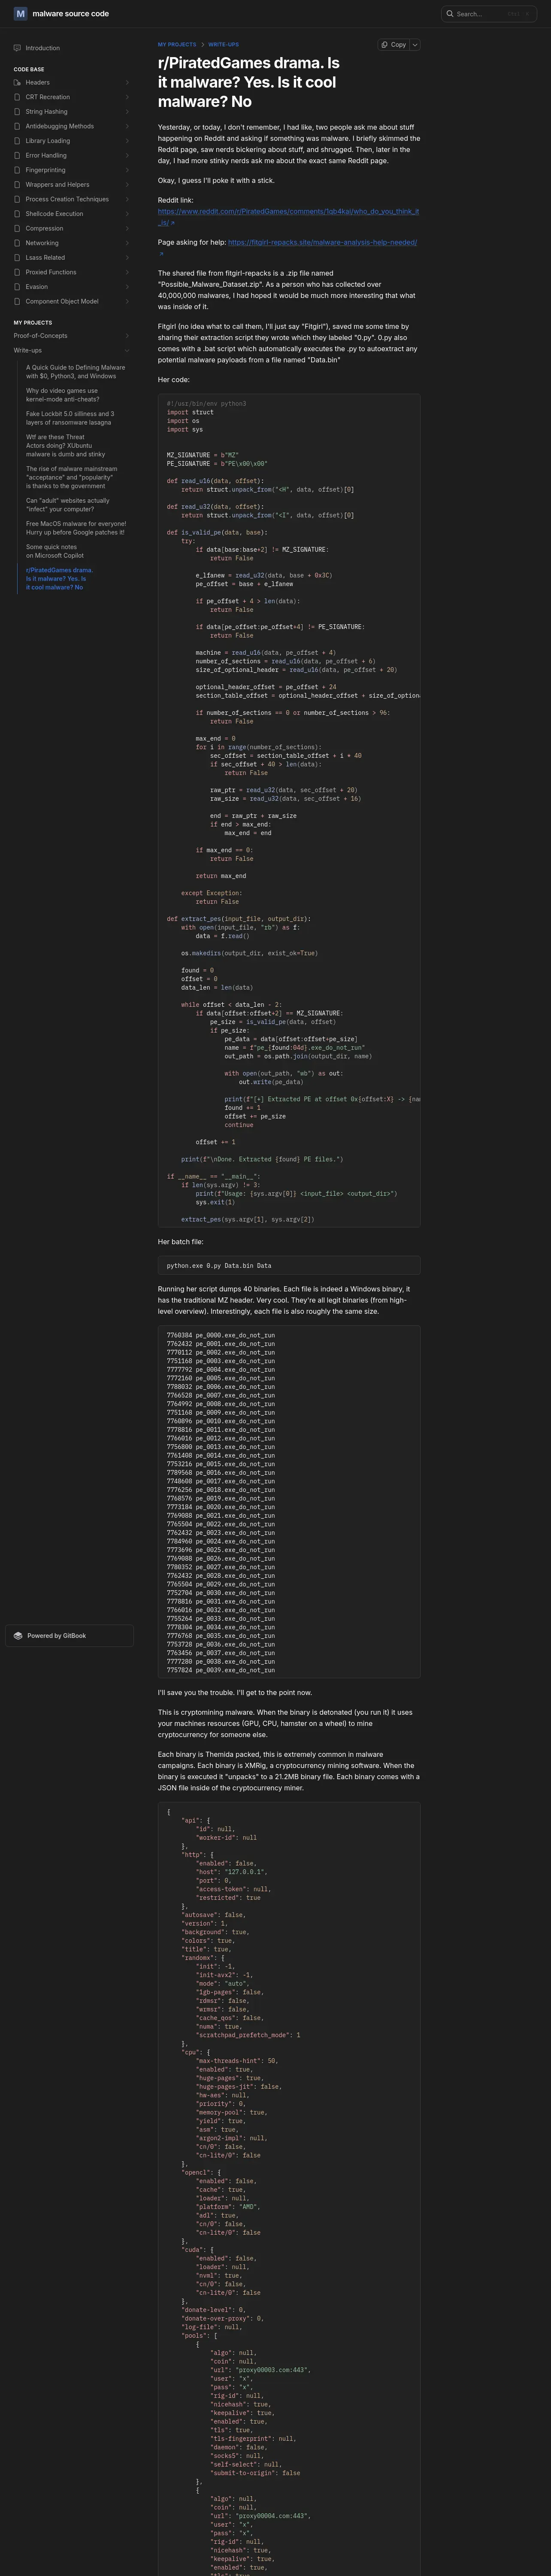The height and width of the screenshot is (2576, 551).
Task: Click the Proxied Functions page icon
Action: tap(17, 272)
